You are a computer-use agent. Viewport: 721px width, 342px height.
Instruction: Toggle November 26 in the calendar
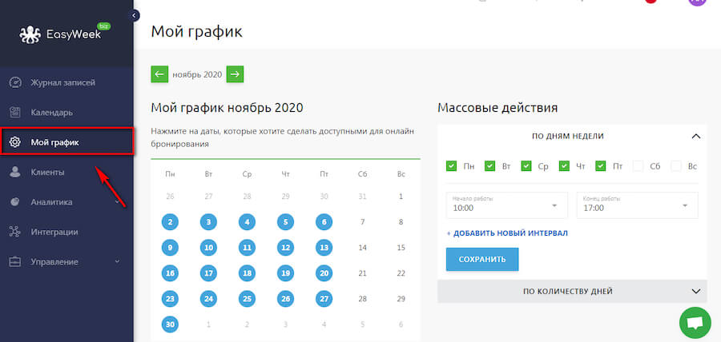point(285,300)
